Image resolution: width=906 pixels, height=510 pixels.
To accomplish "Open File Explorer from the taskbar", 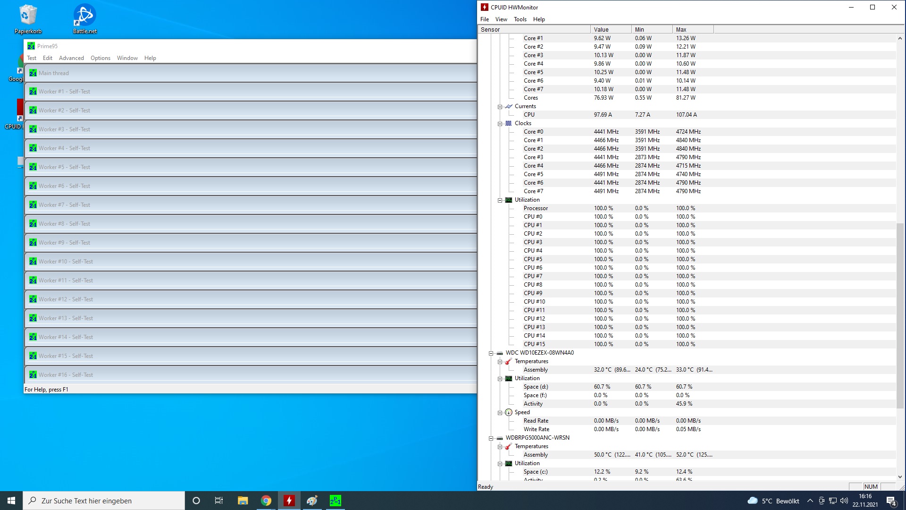I will click(x=243, y=501).
